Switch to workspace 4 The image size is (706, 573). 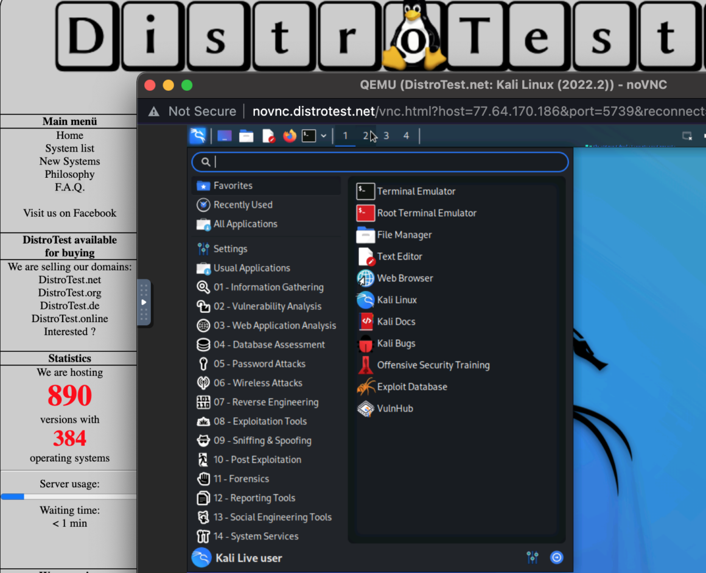(406, 136)
